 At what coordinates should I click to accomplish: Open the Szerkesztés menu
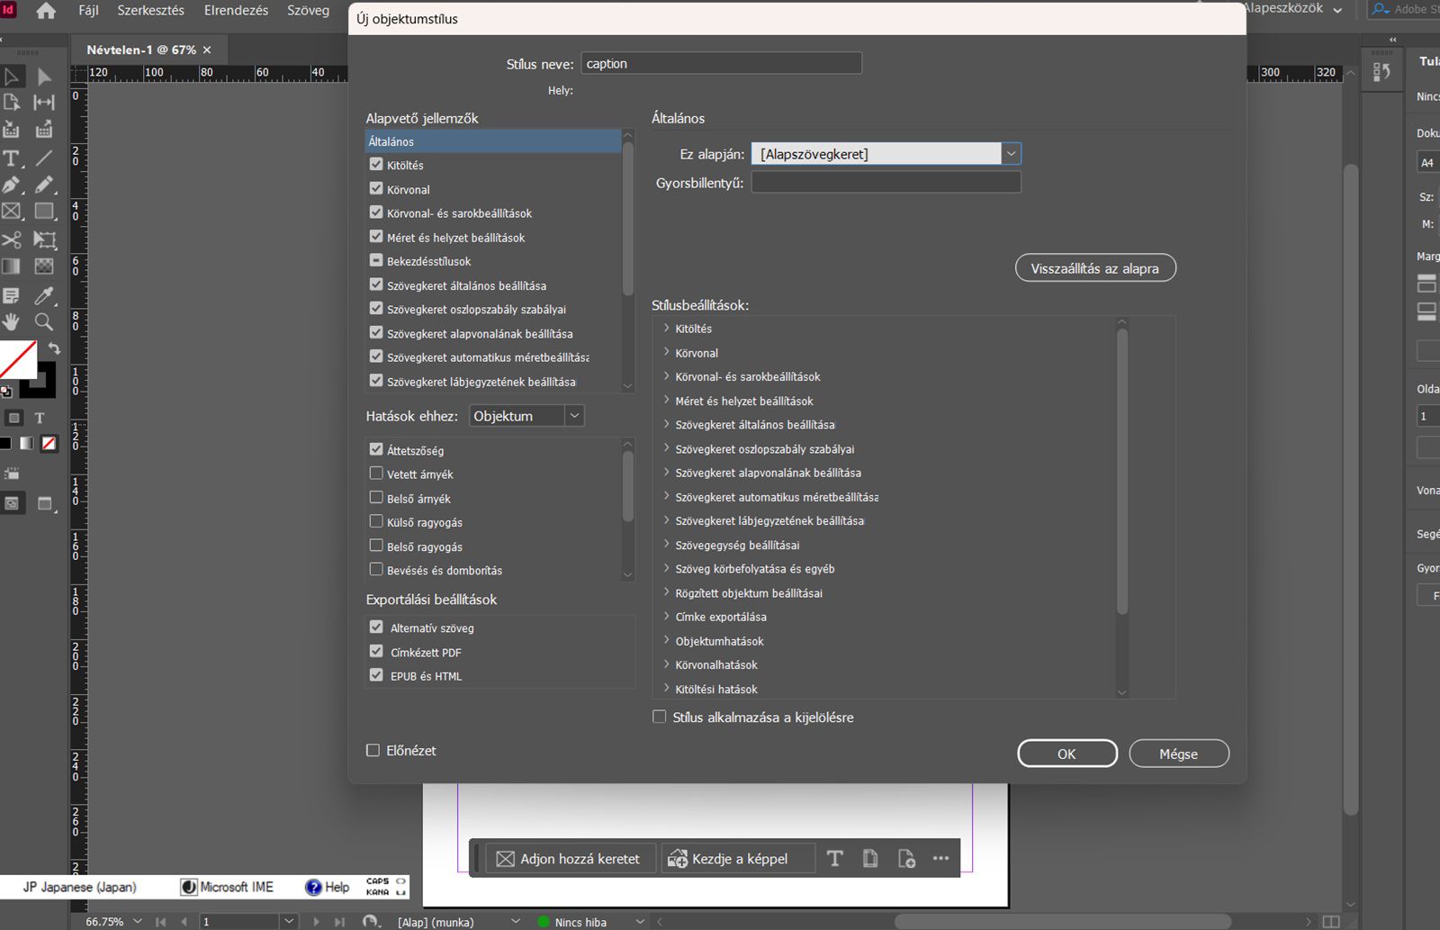[150, 11]
